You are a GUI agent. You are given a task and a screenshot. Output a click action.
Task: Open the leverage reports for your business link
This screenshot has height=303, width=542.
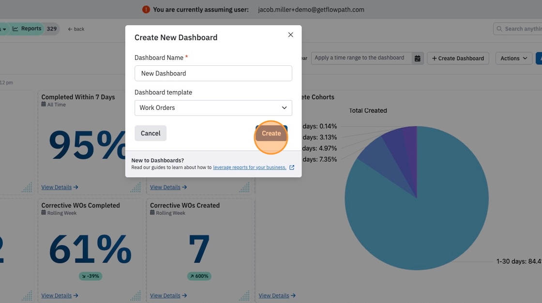[x=250, y=167]
